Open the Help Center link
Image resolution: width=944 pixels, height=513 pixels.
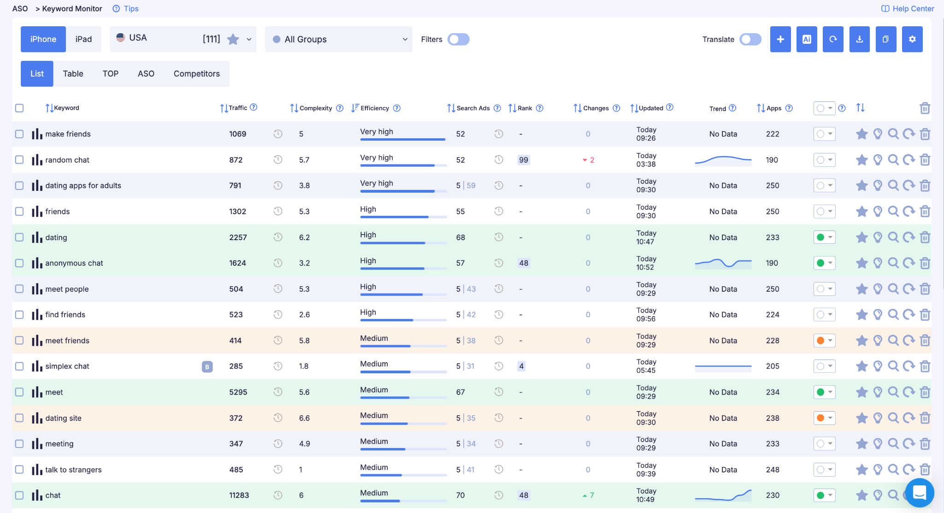pos(908,8)
